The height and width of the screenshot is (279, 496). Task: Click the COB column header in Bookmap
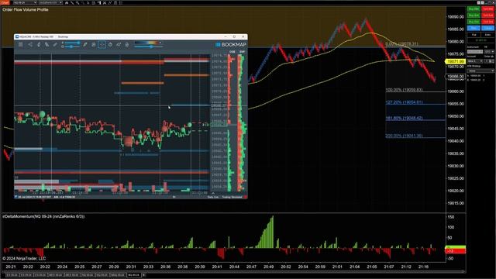click(232, 52)
